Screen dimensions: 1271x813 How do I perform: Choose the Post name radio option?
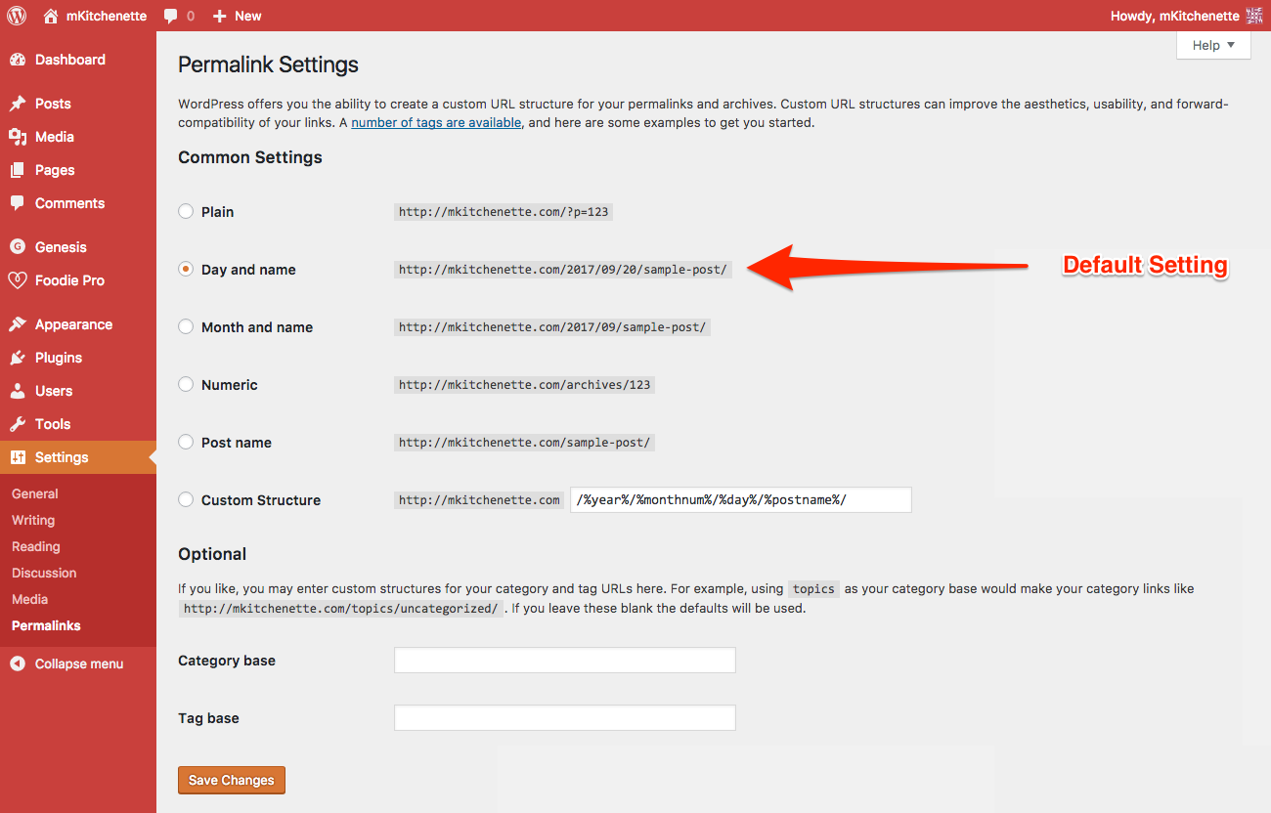(x=186, y=442)
